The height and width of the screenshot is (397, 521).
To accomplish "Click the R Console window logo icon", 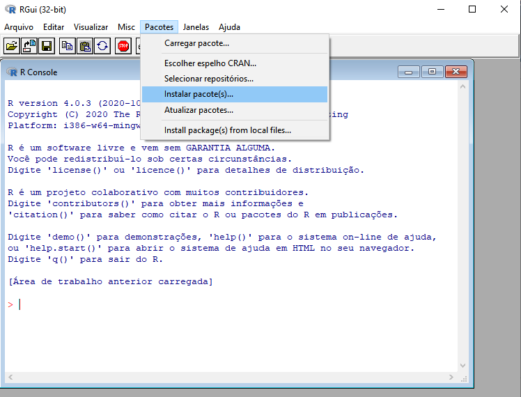I will click(12, 72).
